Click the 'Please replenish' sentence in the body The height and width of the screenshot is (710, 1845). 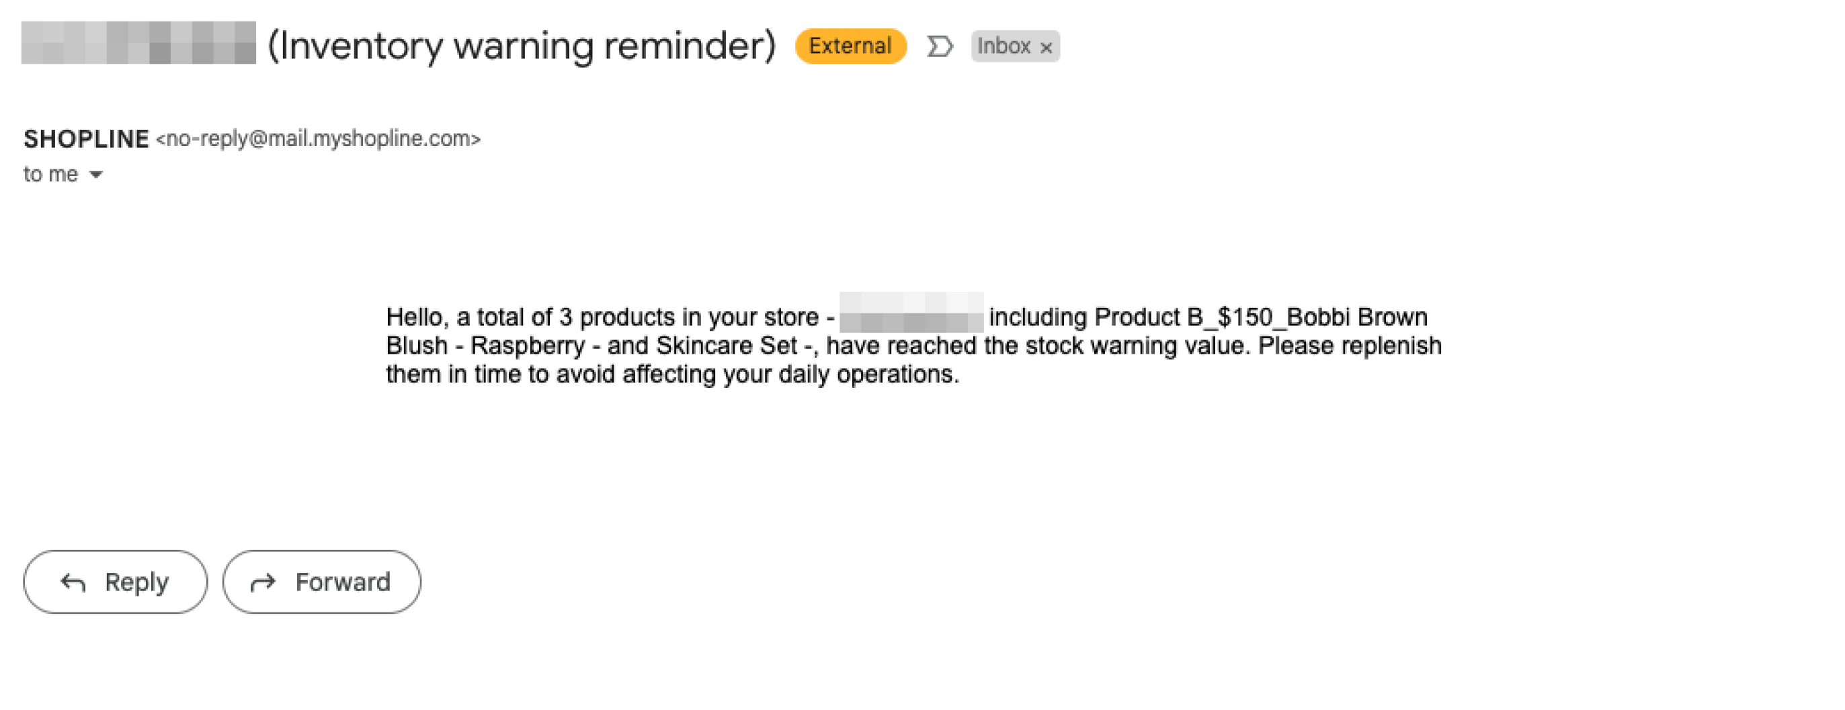(x=1350, y=346)
